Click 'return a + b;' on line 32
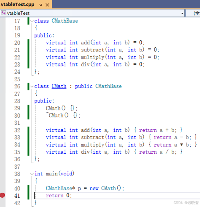Screen dimensions: 200x207 pyautogui.click(x=158, y=130)
